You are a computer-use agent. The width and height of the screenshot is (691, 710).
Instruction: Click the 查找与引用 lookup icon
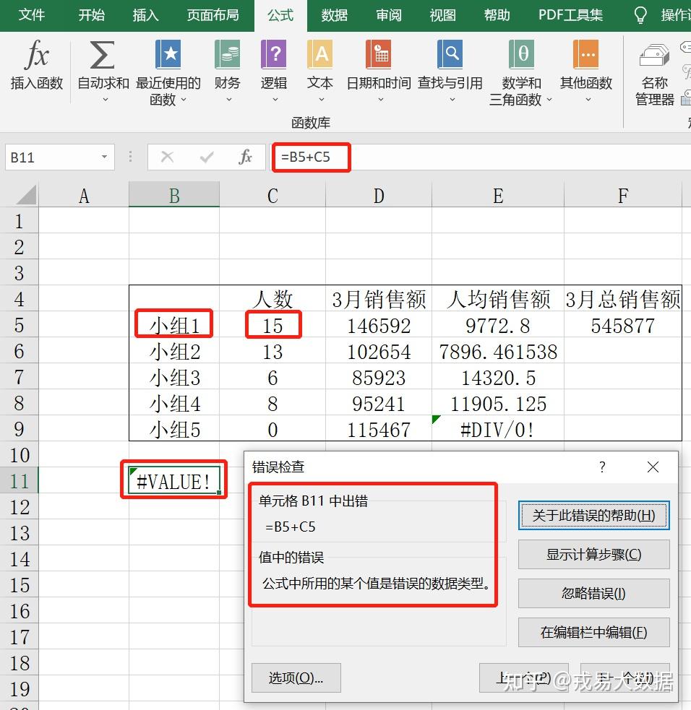click(450, 54)
